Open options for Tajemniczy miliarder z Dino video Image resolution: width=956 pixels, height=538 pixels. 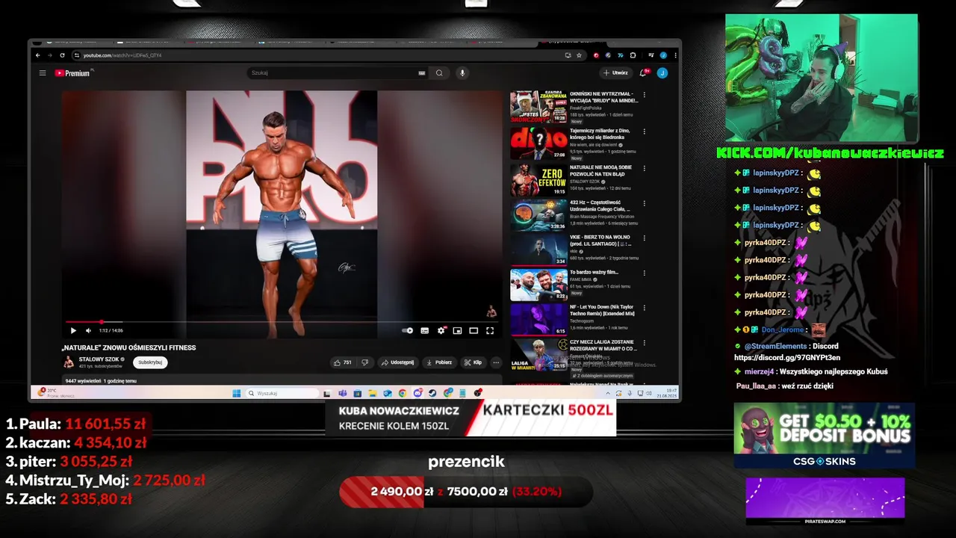pyautogui.click(x=645, y=131)
